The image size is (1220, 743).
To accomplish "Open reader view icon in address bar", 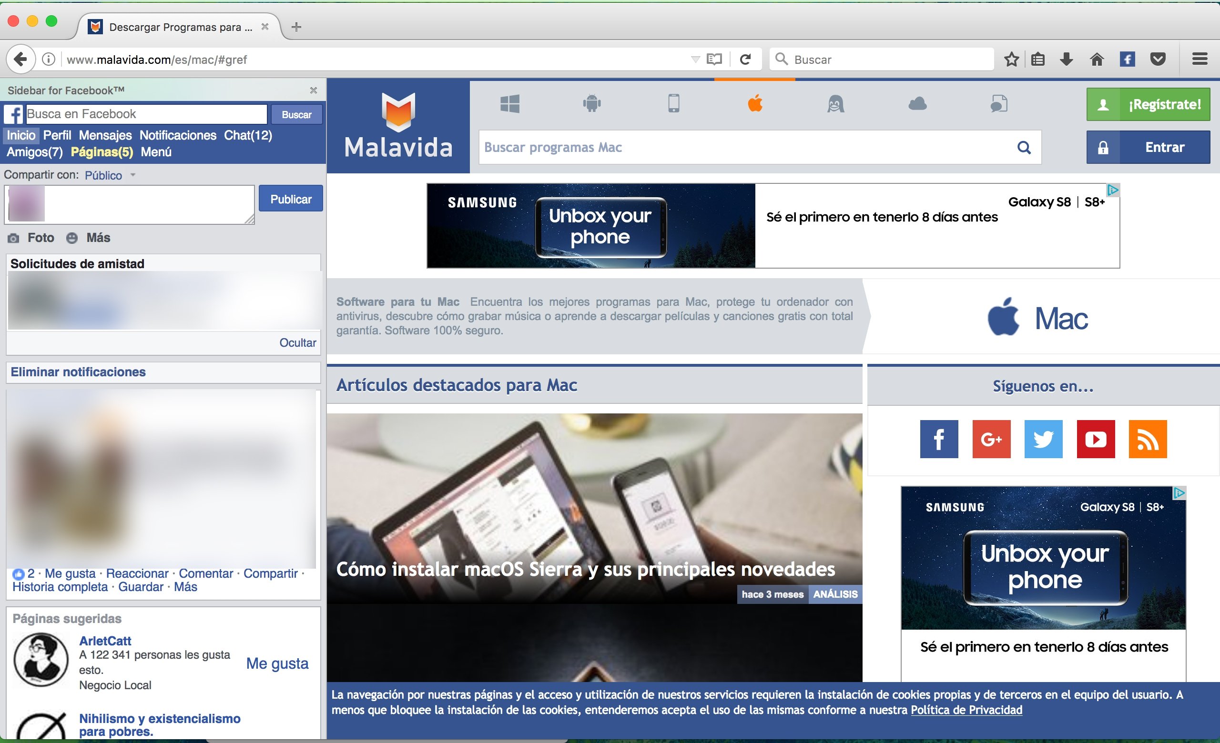I will coord(714,60).
